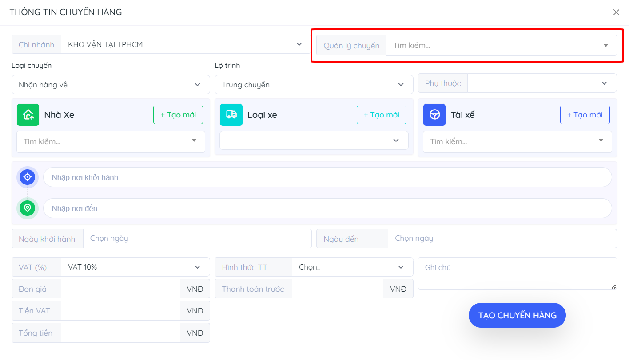This screenshot has width=629, height=360.
Task: Close the Thông tin chuyến hàng dialog
Action: (616, 12)
